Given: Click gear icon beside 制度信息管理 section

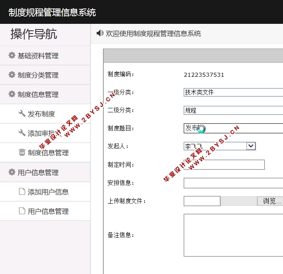Looking at the screenshot, I should click(x=12, y=94).
